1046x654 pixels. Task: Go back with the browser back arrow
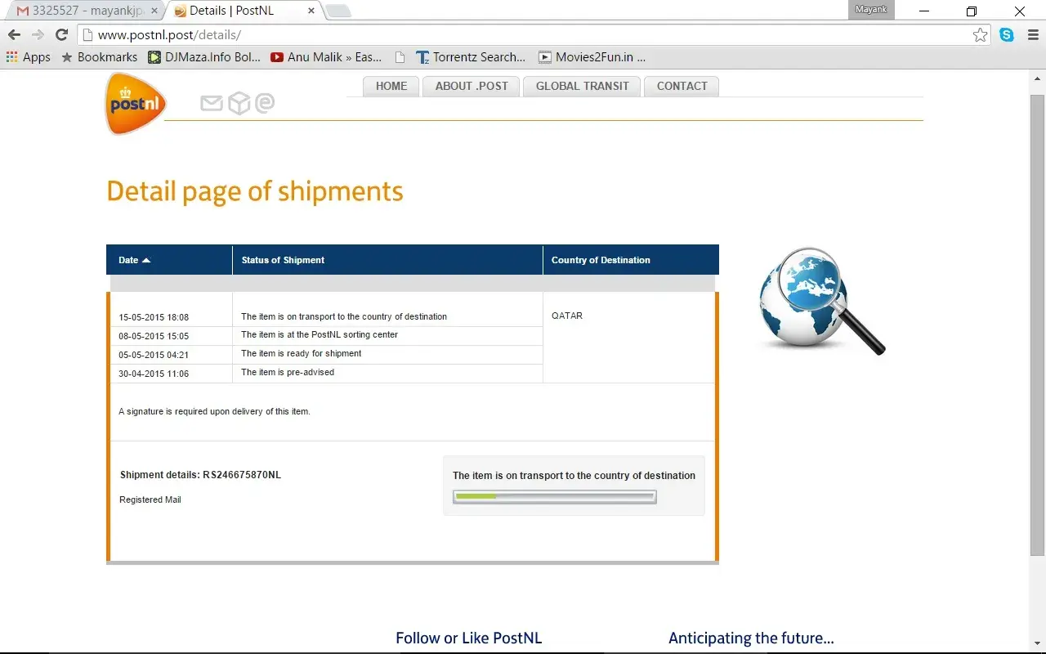[14, 35]
